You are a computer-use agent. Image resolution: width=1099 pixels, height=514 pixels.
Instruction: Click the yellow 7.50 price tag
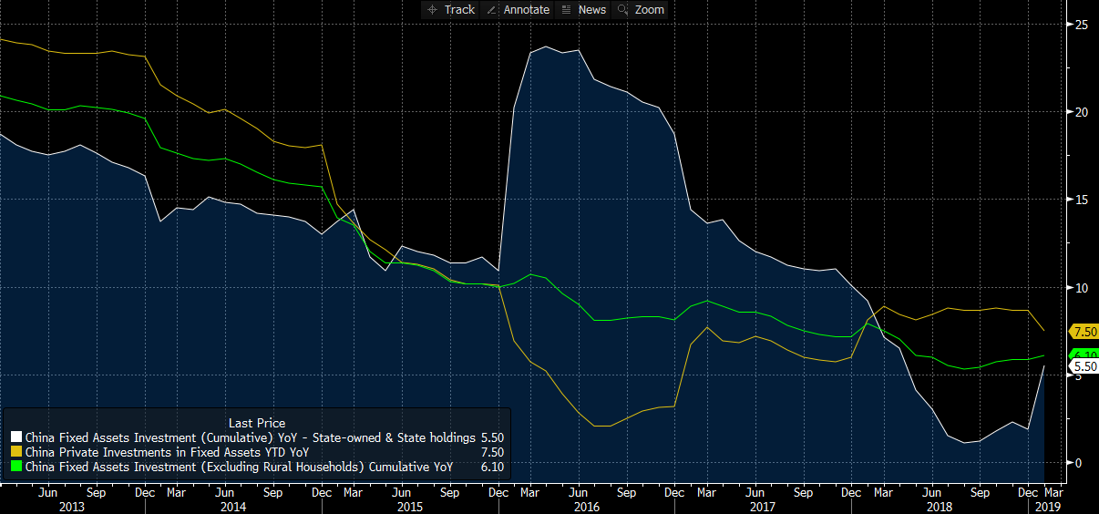pyautogui.click(x=1084, y=332)
